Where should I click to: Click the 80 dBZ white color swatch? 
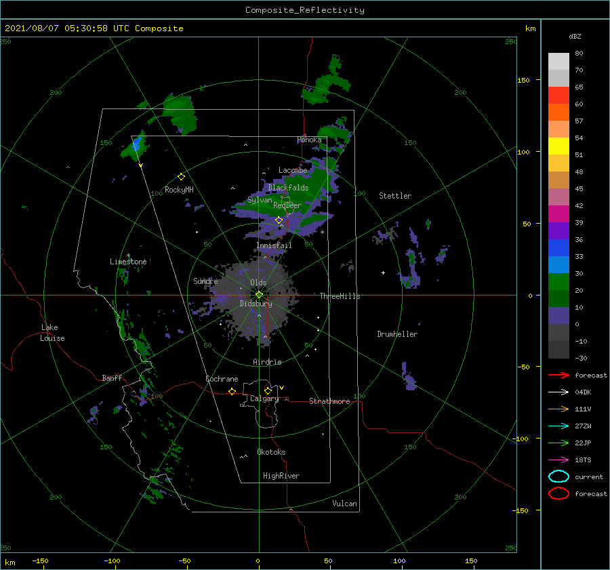(558, 61)
